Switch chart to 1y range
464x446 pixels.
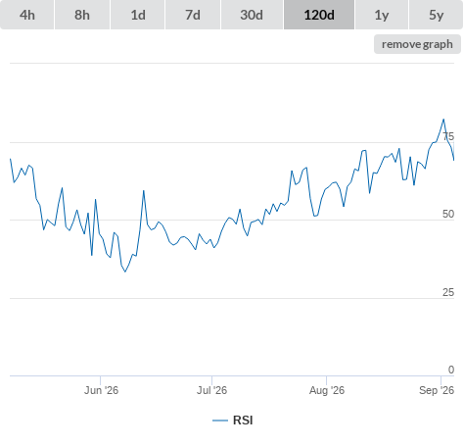click(x=382, y=15)
